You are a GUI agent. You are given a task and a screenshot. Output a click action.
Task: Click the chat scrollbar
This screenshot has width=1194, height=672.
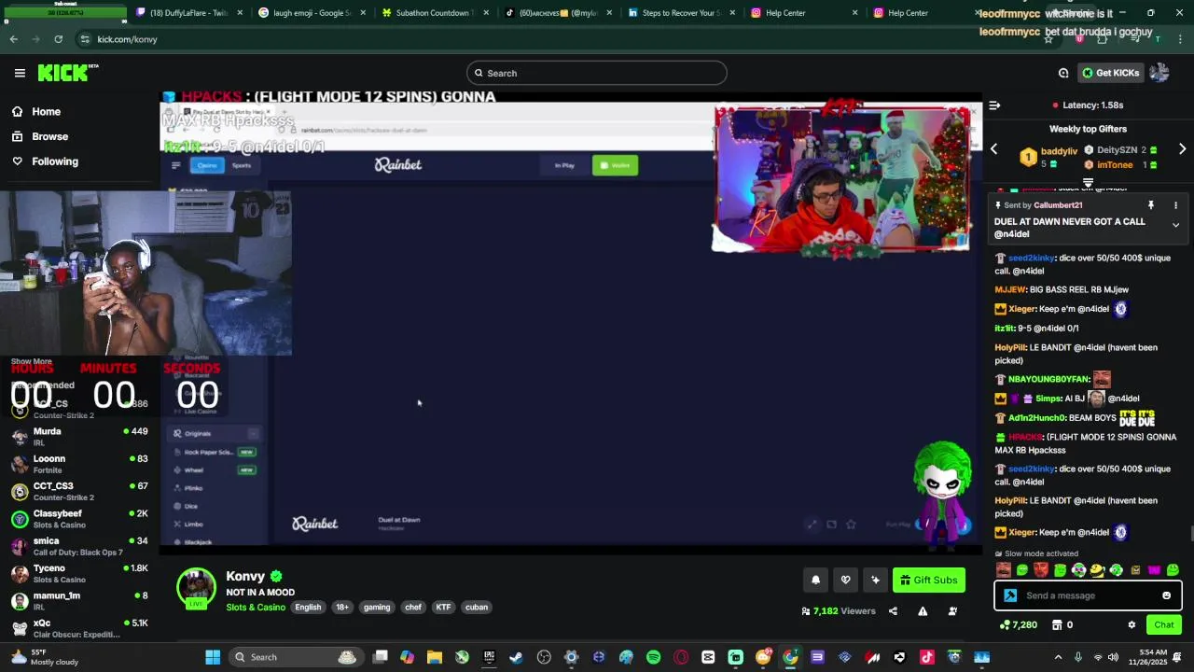tap(1190, 534)
